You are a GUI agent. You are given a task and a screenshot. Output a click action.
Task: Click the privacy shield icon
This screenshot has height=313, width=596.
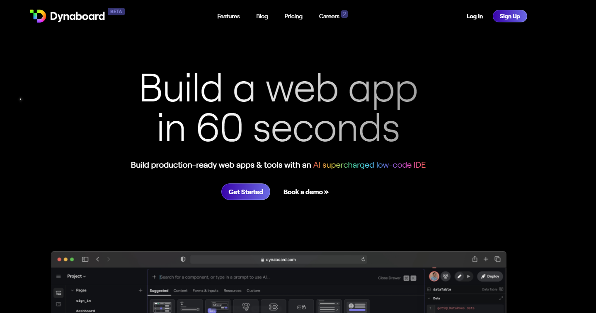pos(183,259)
